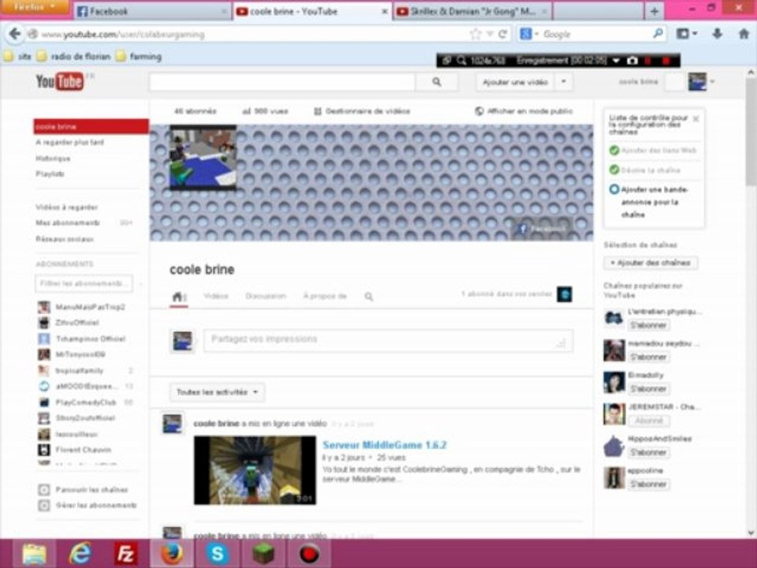Click the Gérer les abonnements icon

click(44, 506)
